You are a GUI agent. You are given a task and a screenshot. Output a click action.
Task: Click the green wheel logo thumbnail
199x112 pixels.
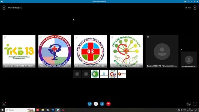pos(95,74)
